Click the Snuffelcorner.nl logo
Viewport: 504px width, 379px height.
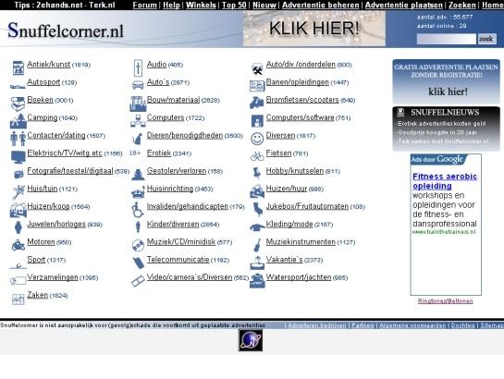[66, 31]
